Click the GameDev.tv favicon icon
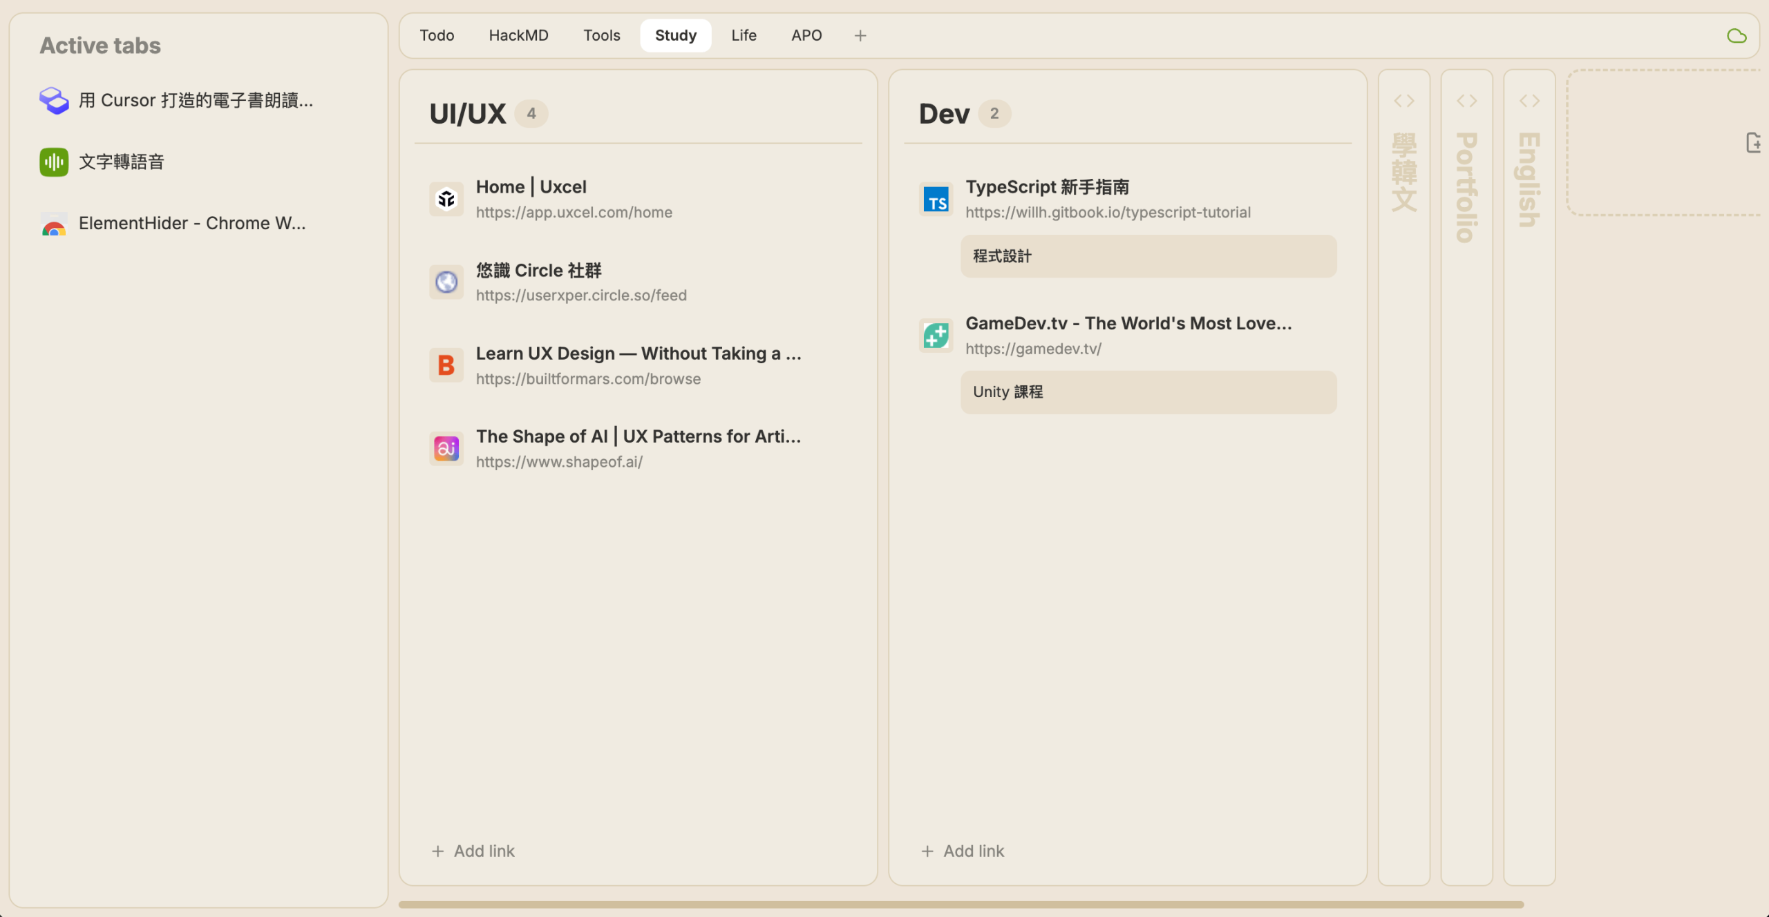Viewport: 1769px width, 917px height. [936, 336]
